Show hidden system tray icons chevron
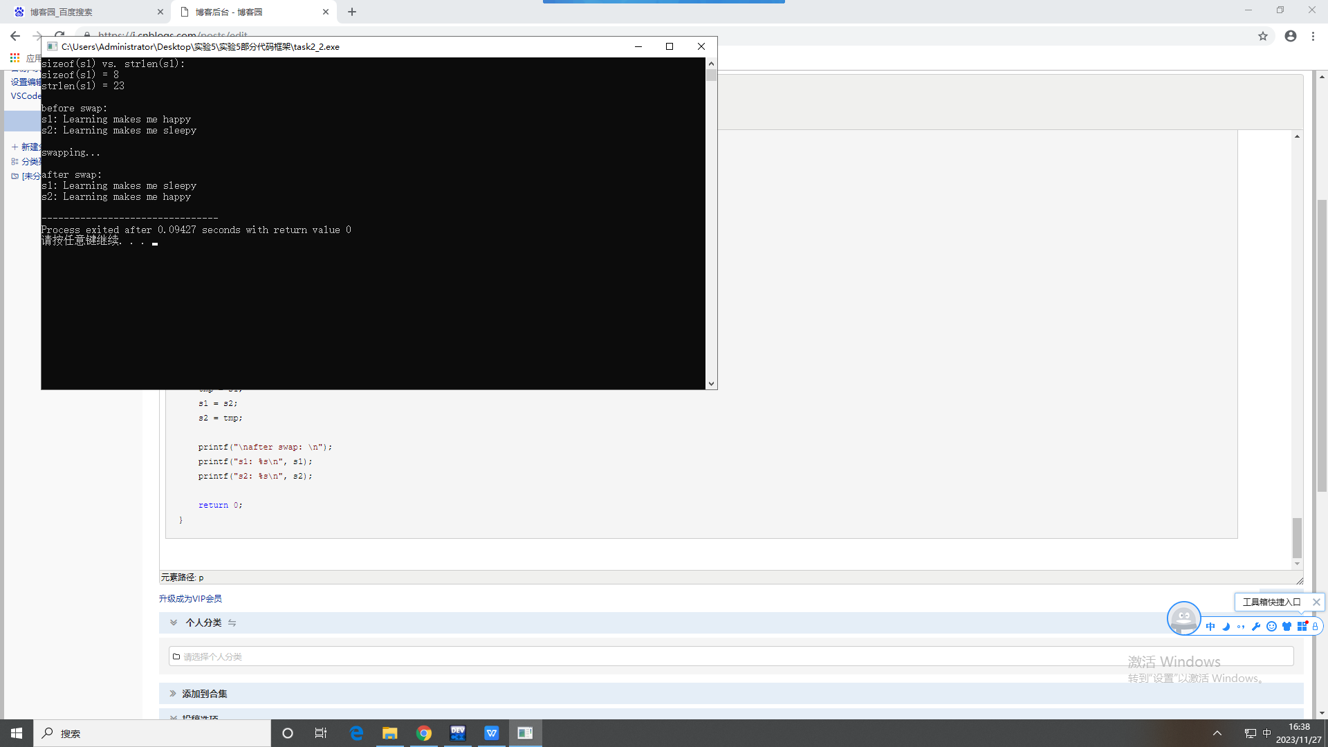The image size is (1328, 747). coord(1217,733)
